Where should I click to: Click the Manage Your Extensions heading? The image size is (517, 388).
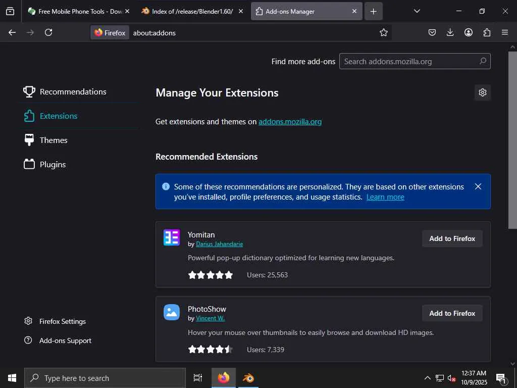[x=217, y=93]
